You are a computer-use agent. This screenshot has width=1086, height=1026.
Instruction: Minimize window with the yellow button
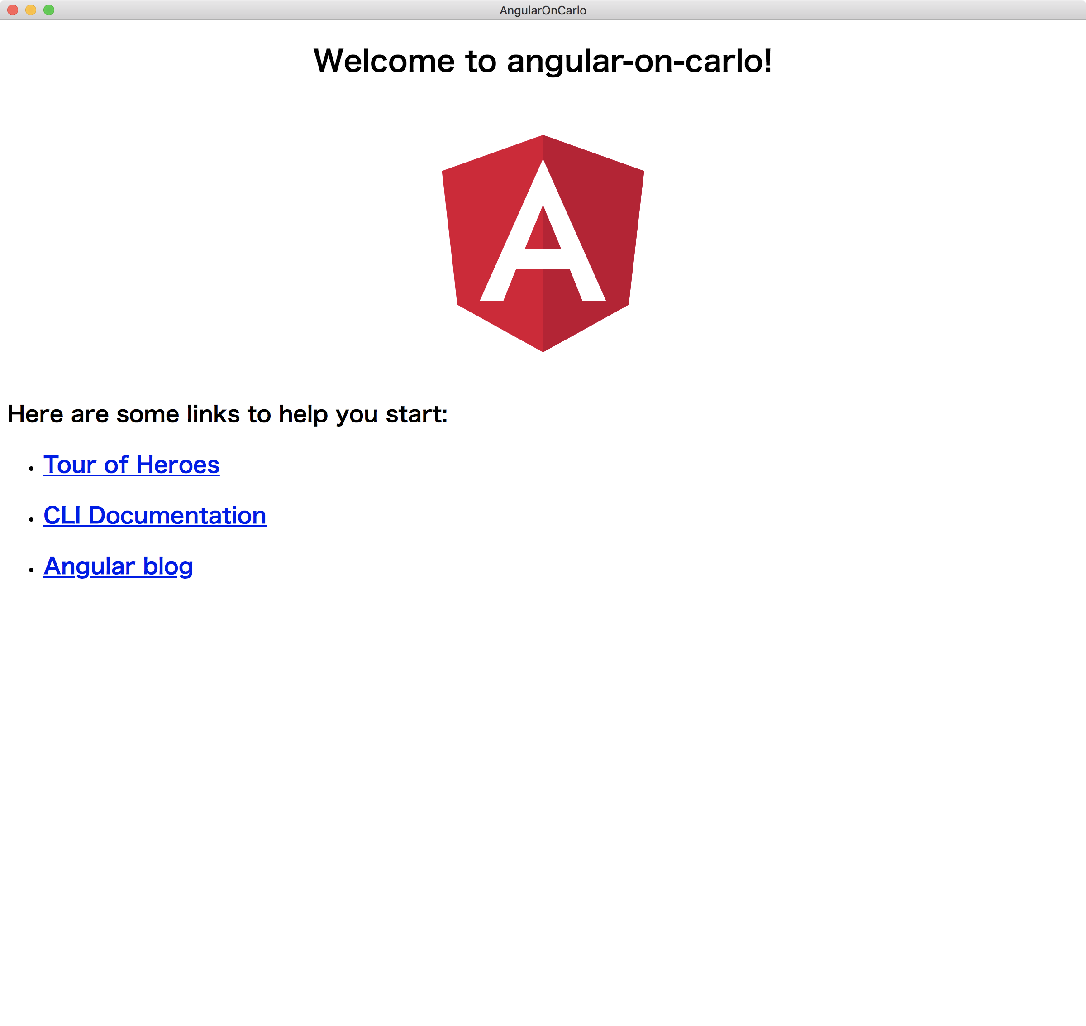coord(31,10)
